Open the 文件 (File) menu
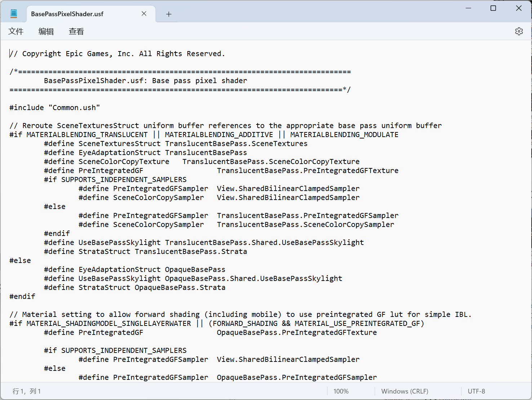 (16, 31)
